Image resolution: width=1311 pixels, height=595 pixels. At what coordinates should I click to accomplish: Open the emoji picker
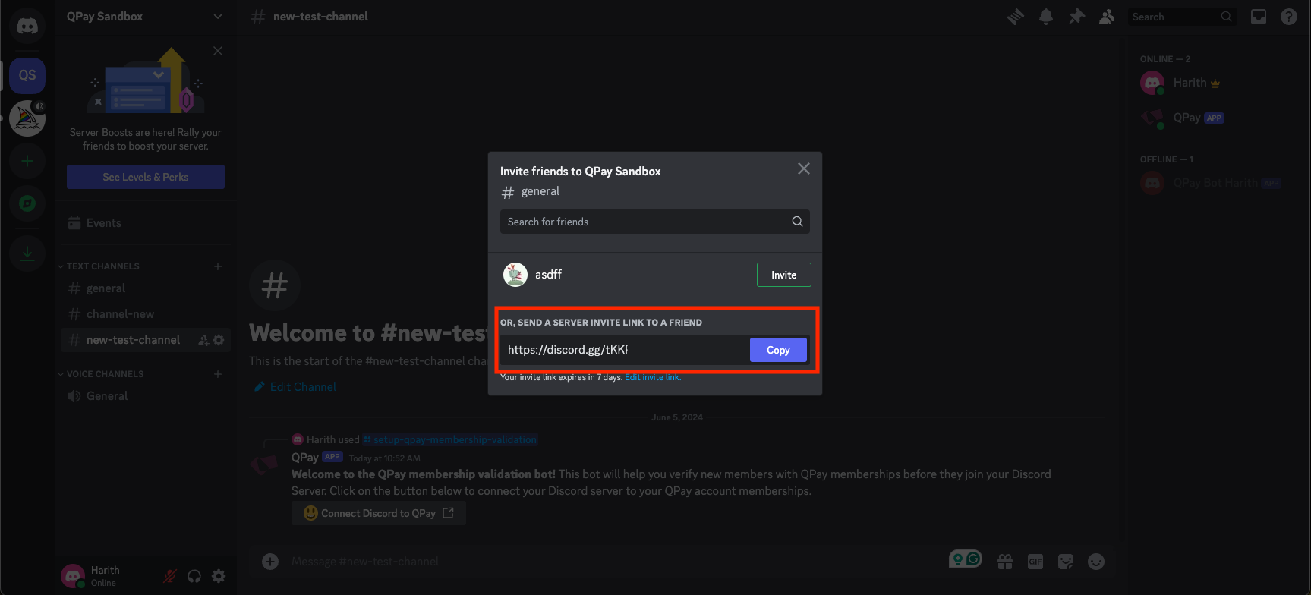1096,562
